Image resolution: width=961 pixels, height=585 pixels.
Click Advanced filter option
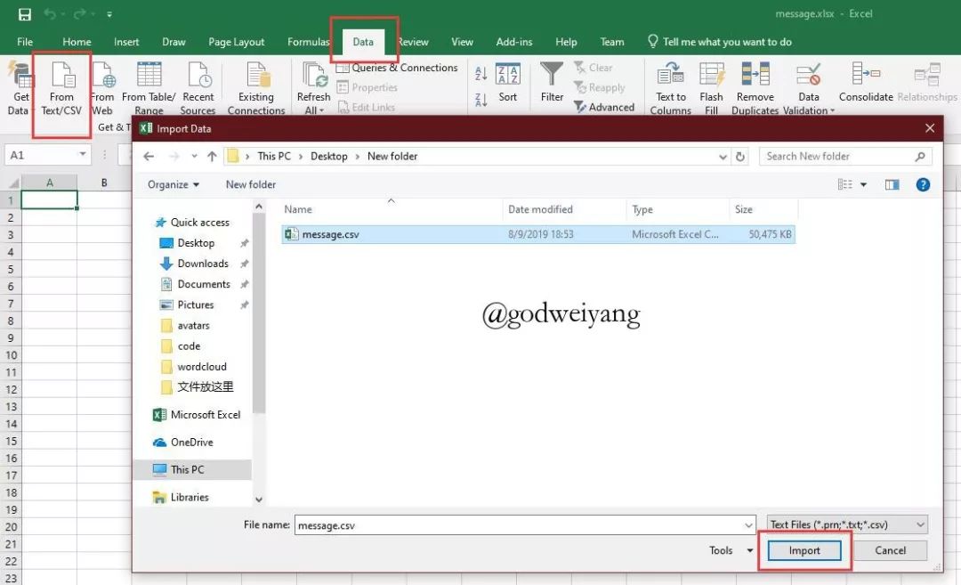(604, 108)
